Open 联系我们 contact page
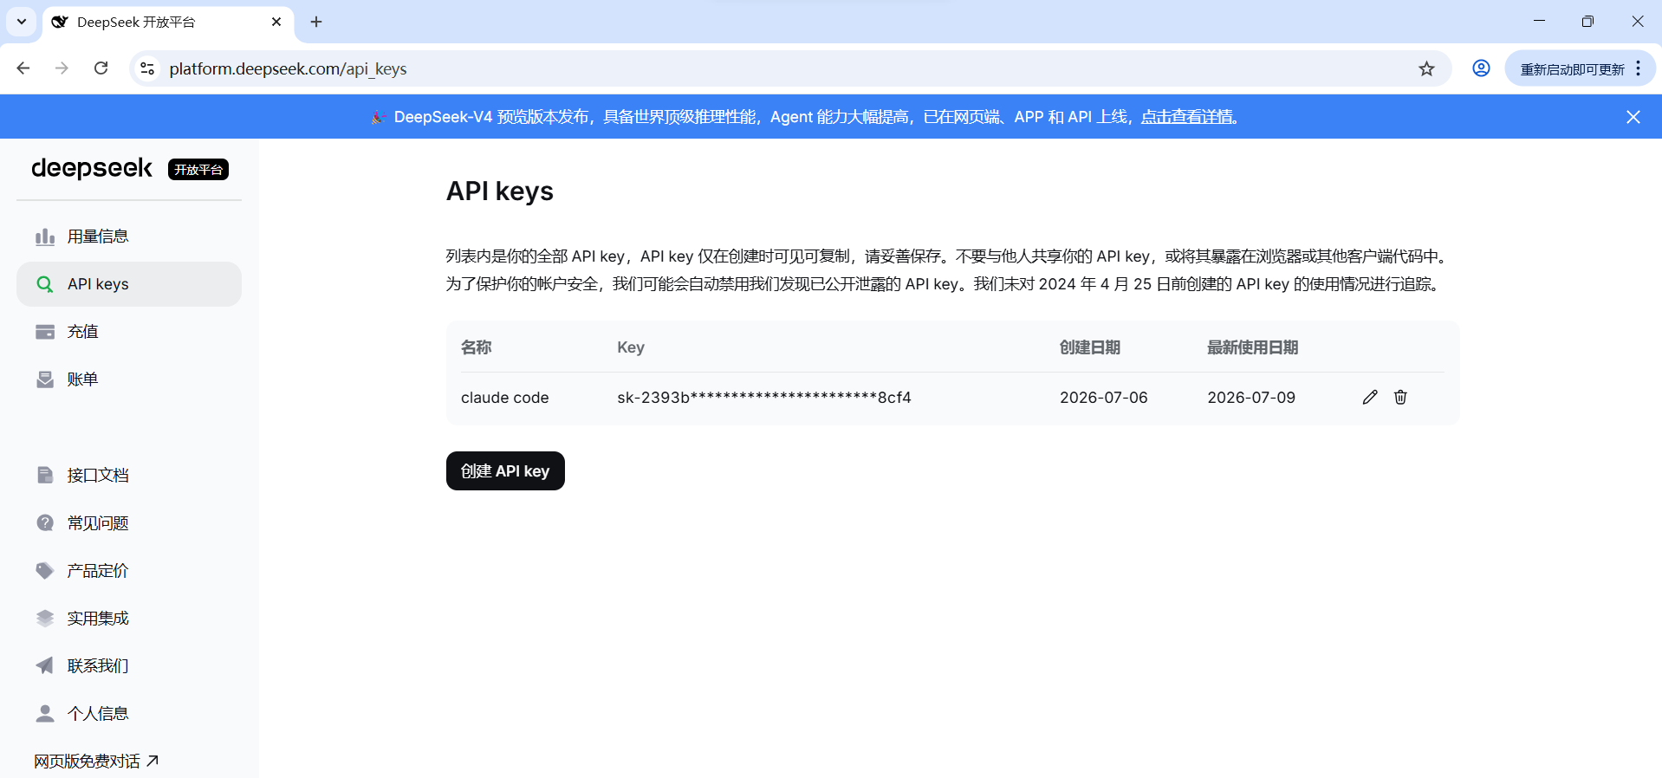The height and width of the screenshot is (778, 1662). [x=129, y=665]
